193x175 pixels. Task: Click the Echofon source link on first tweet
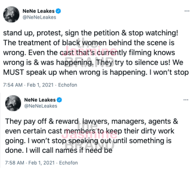(68, 85)
